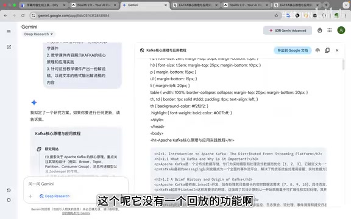Open the Google apps grid
The image size is (351, 219).
(x=330, y=30)
